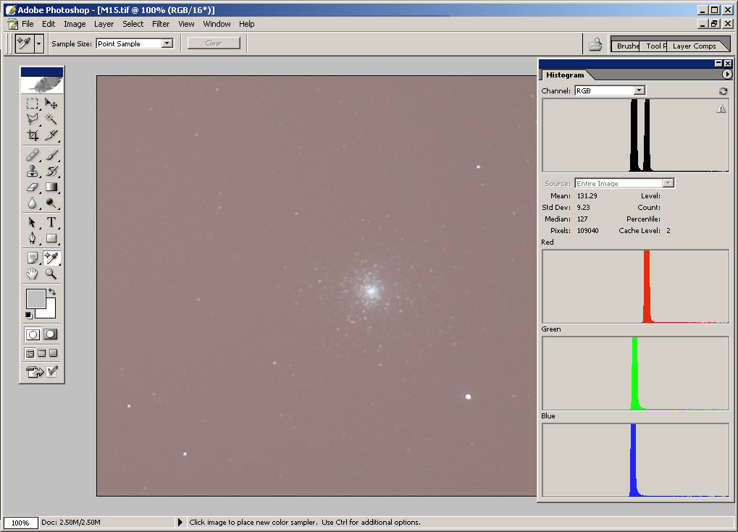Image resolution: width=738 pixels, height=532 pixels.
Task: Expand the Histogram panel flyout menu
Action: (727, 75)
